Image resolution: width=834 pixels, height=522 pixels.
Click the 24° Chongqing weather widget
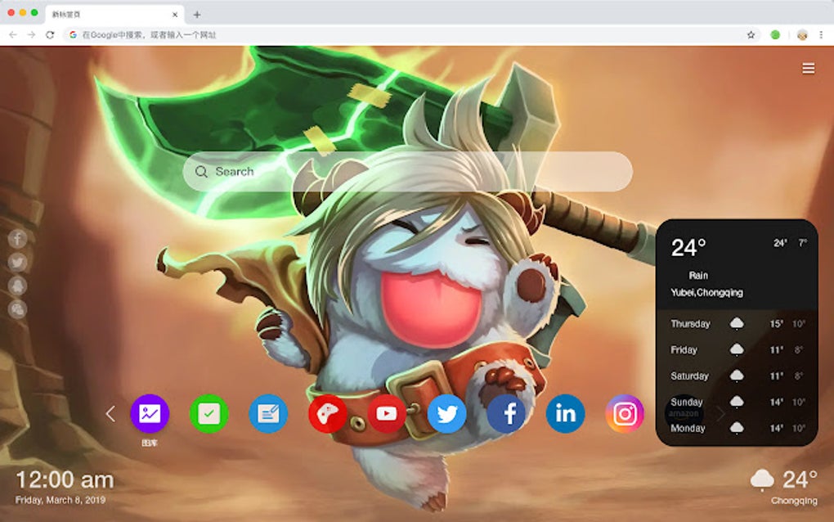coord(783,486)
